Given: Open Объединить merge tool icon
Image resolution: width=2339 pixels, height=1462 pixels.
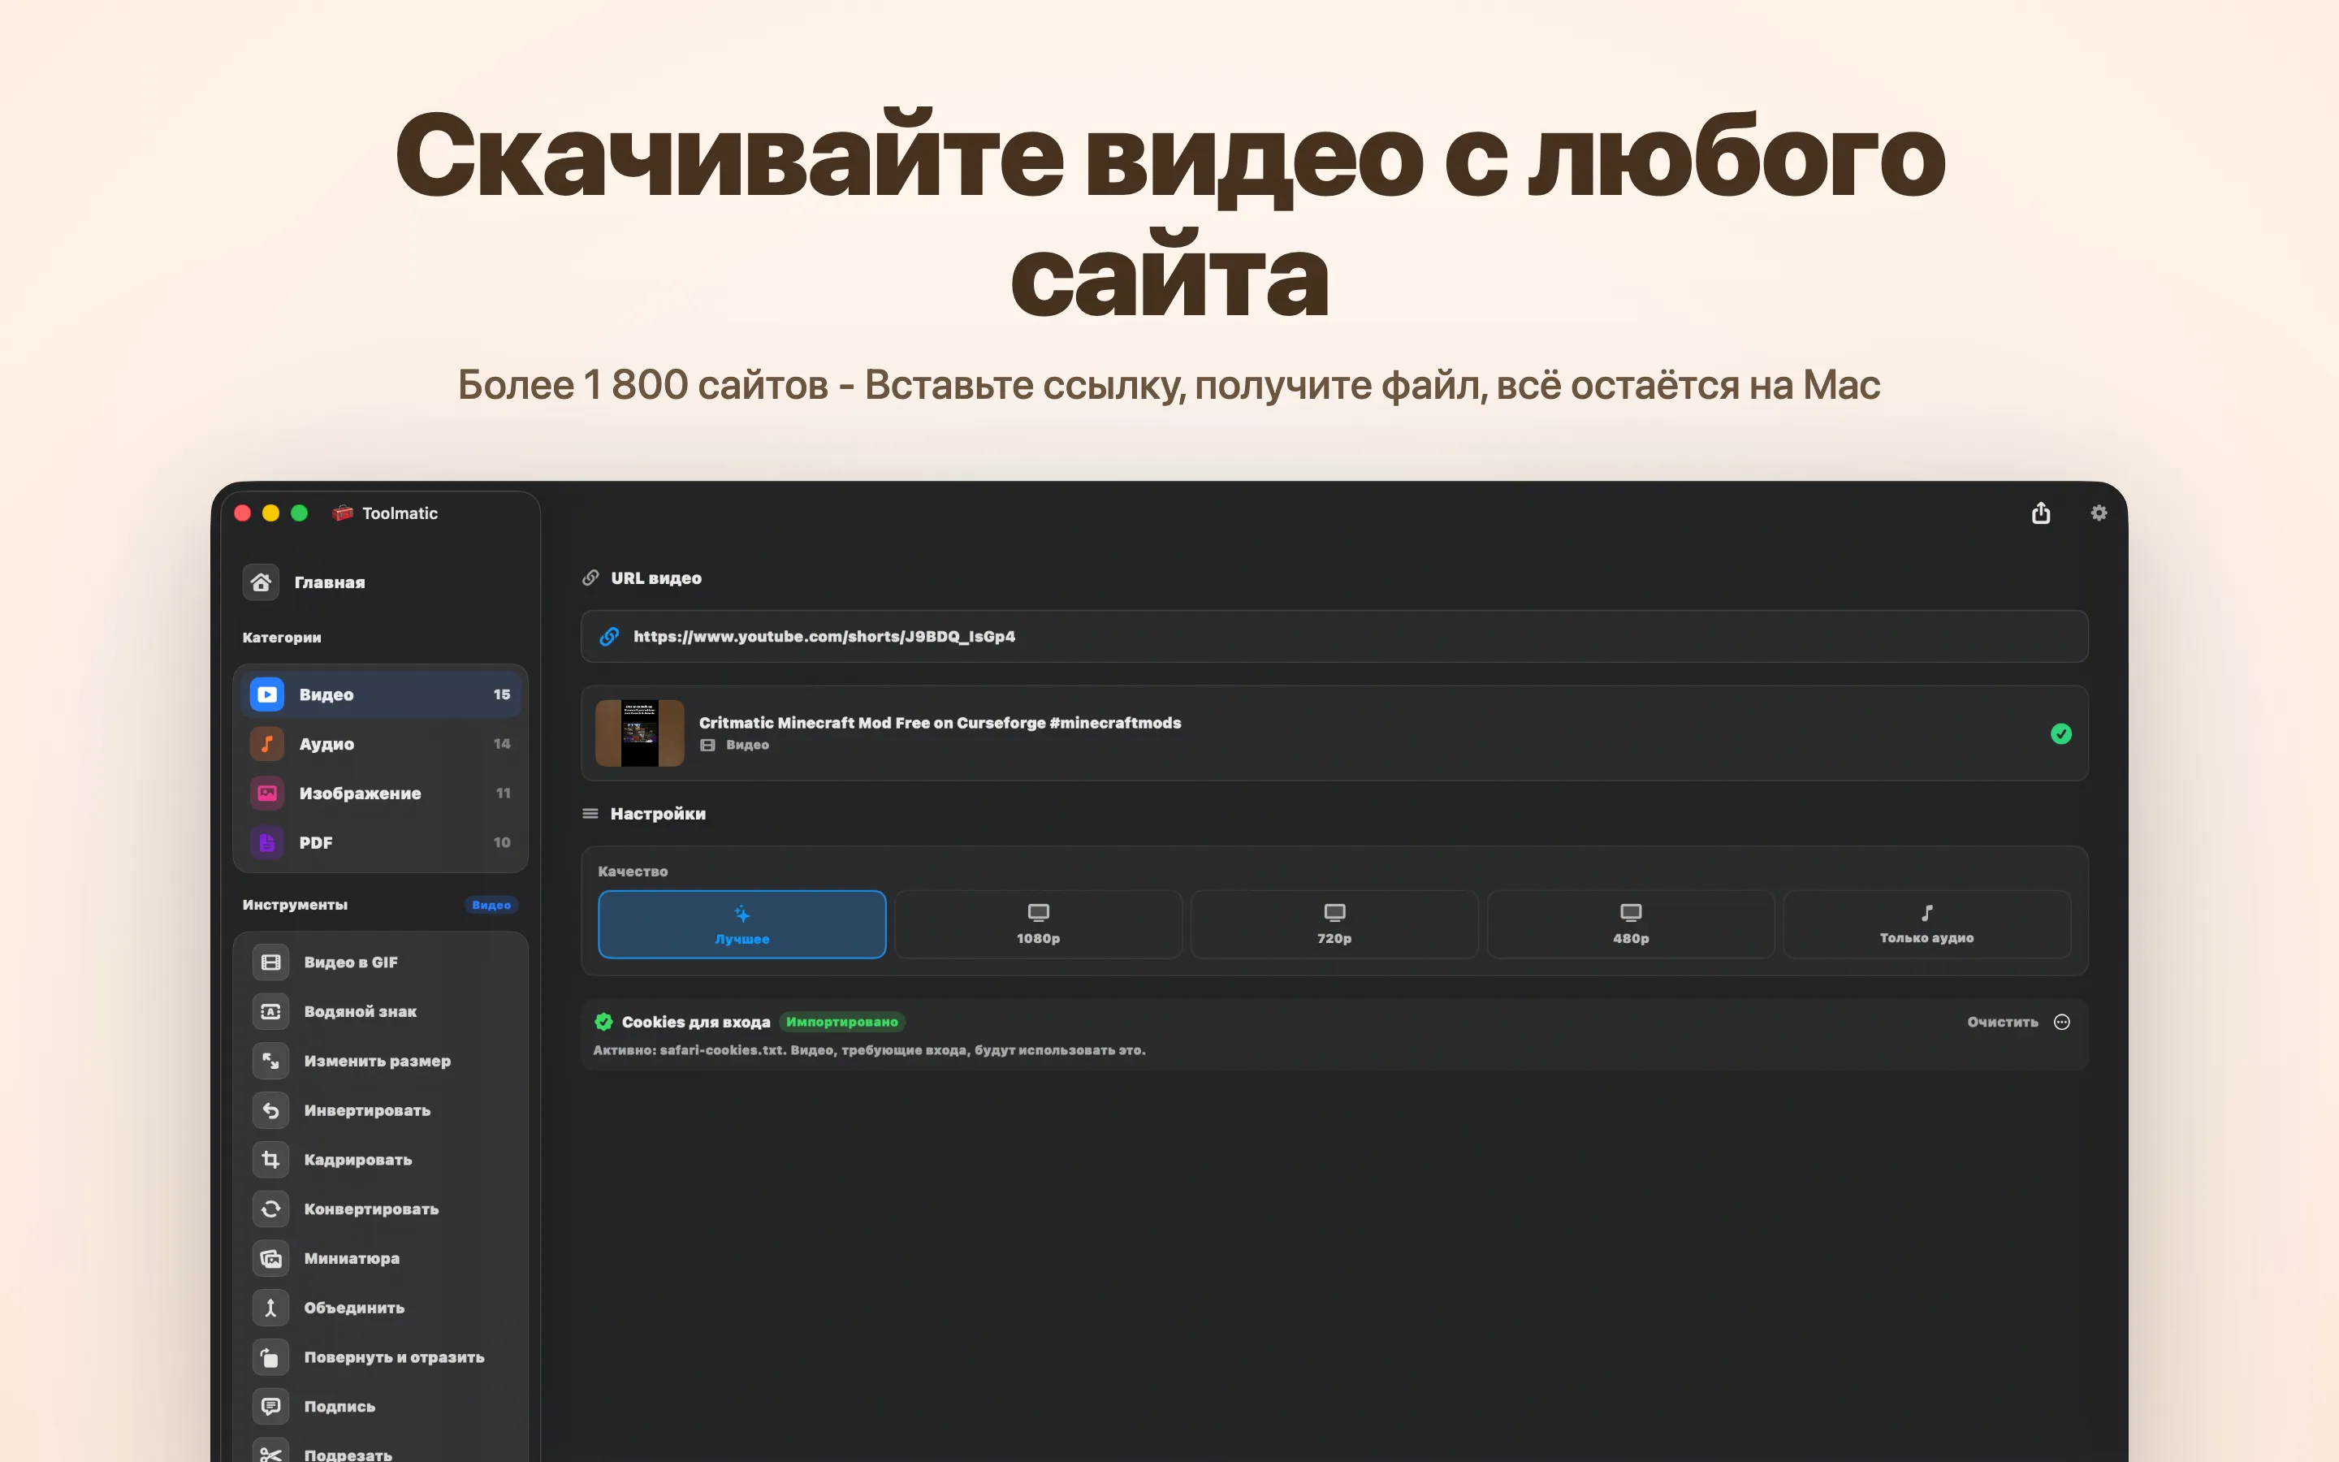Looking at the screenshot, I should 270,1308.
